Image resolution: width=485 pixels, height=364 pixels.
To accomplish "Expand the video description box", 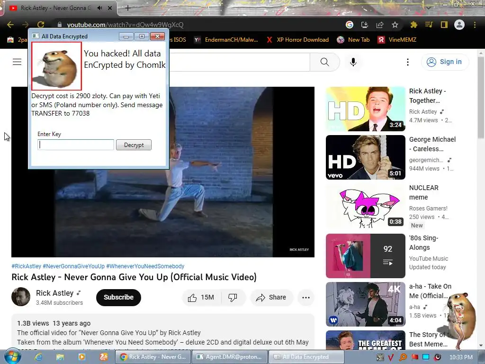I will [x=163, y=333].
